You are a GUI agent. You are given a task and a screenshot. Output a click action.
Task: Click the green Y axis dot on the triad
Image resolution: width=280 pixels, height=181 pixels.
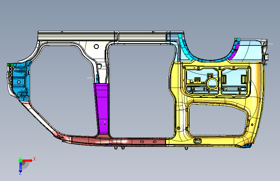click(20, 160)
